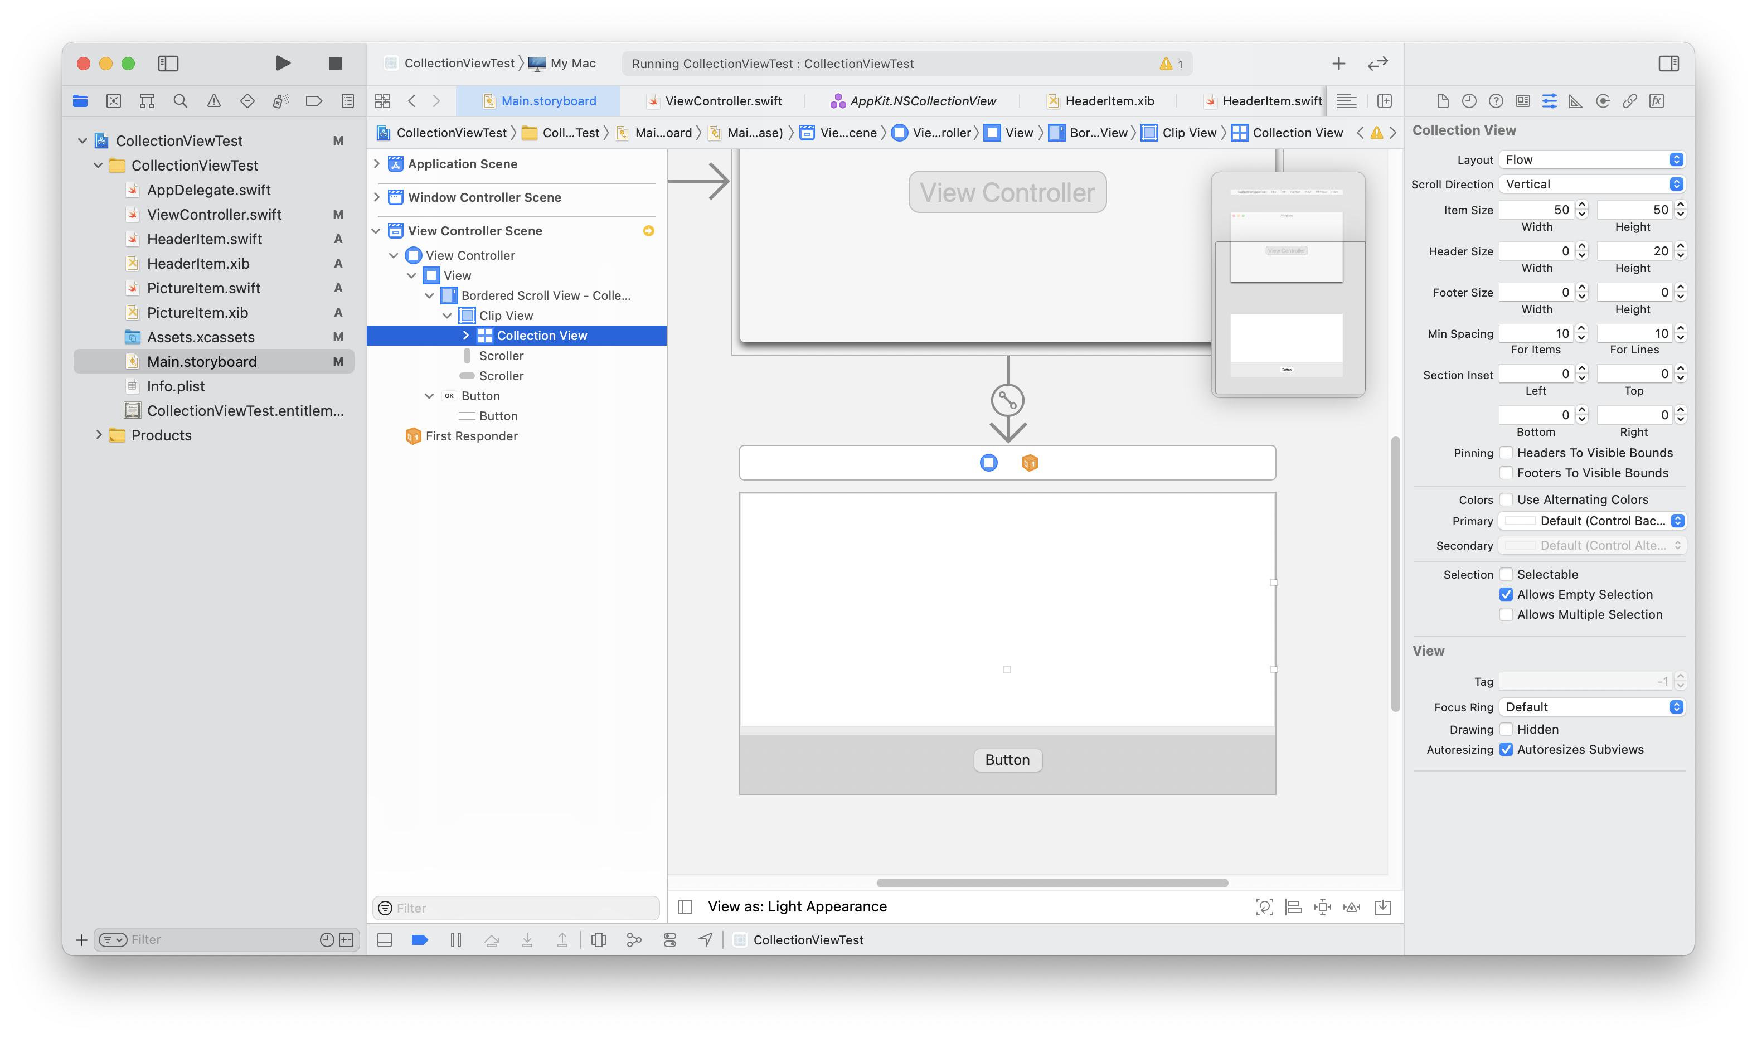Open the Scroll Direction dropdown

(1590, 185)
